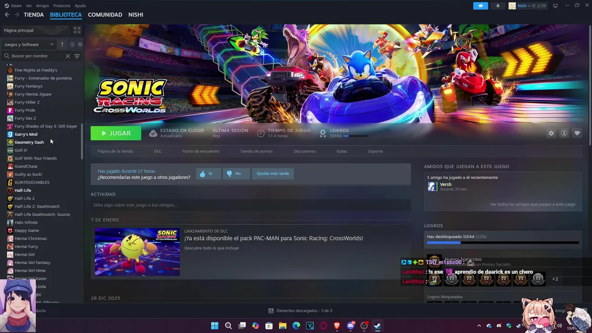Viewport: 592px width, 333px height.
Task: Open the DLC tab
Action: tap(158, 151)
